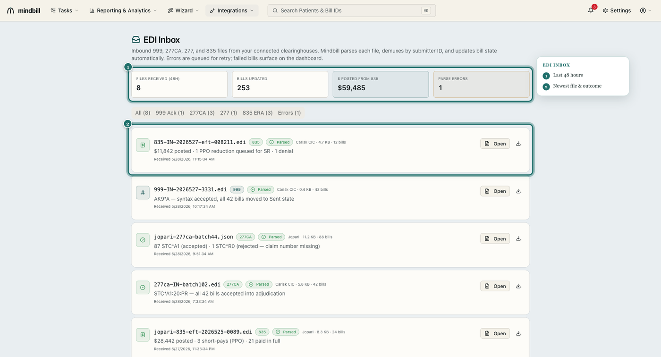The height and width of the screenshot is (357, 661).
Task: Click file name jopari-277ca-batch44.json
Action: [194, 237]
